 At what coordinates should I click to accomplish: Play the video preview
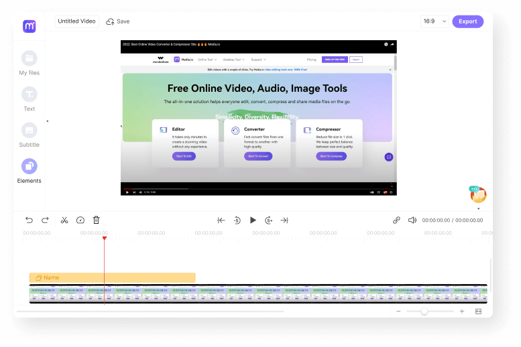[x=253, y=220]
